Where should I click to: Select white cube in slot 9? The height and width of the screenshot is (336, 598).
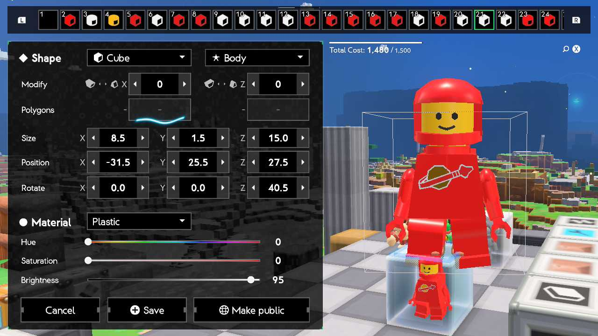[223, 20]
